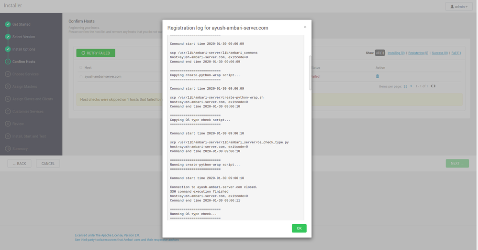Toggle the select-all hosts checkbox
The width and height of the screenshot is (478, 250).
click(81, 68)
